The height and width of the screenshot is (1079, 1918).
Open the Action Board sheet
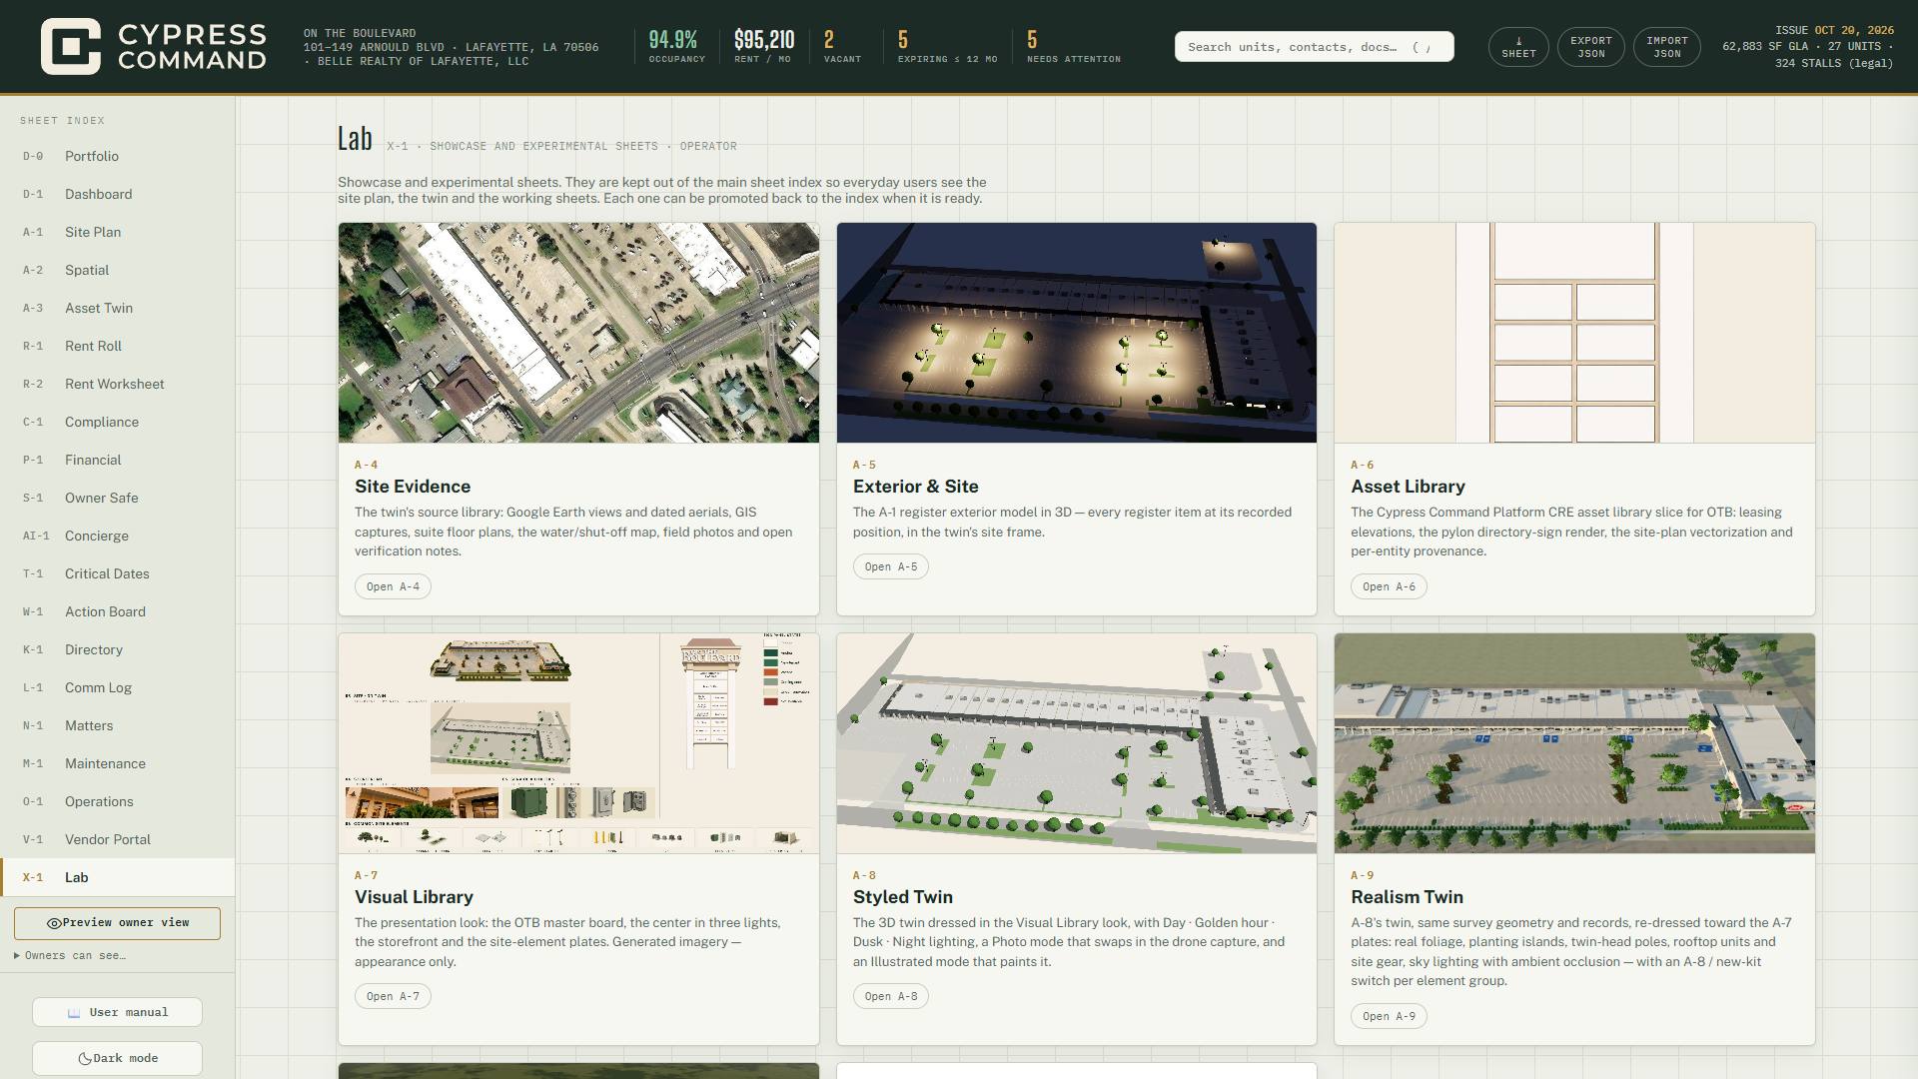118,611
